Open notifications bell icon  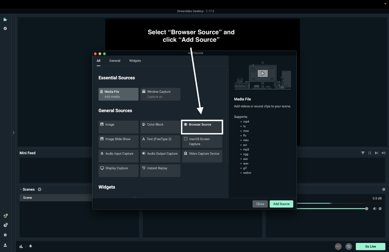[30, 246]
